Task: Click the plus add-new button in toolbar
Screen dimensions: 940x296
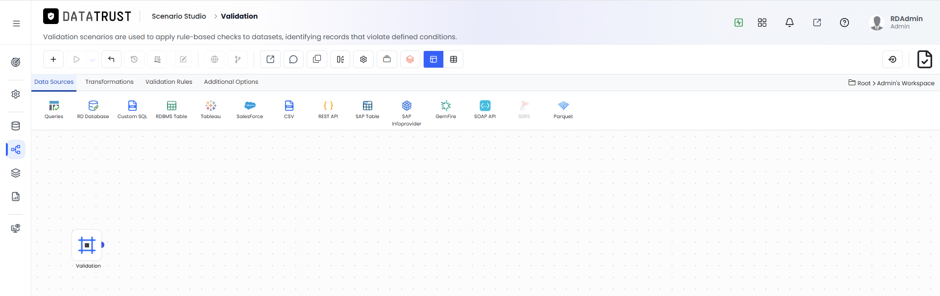Action: click(53, 59)
